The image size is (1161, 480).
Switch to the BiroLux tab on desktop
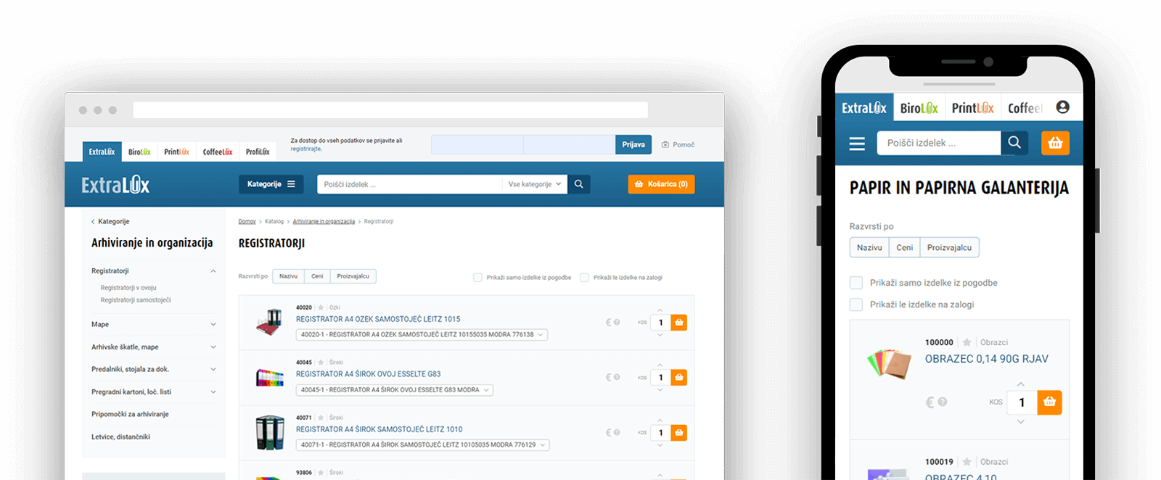click(139, 152)
